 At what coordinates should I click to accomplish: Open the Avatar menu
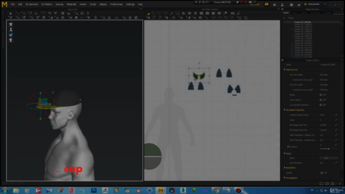(83, 4)
